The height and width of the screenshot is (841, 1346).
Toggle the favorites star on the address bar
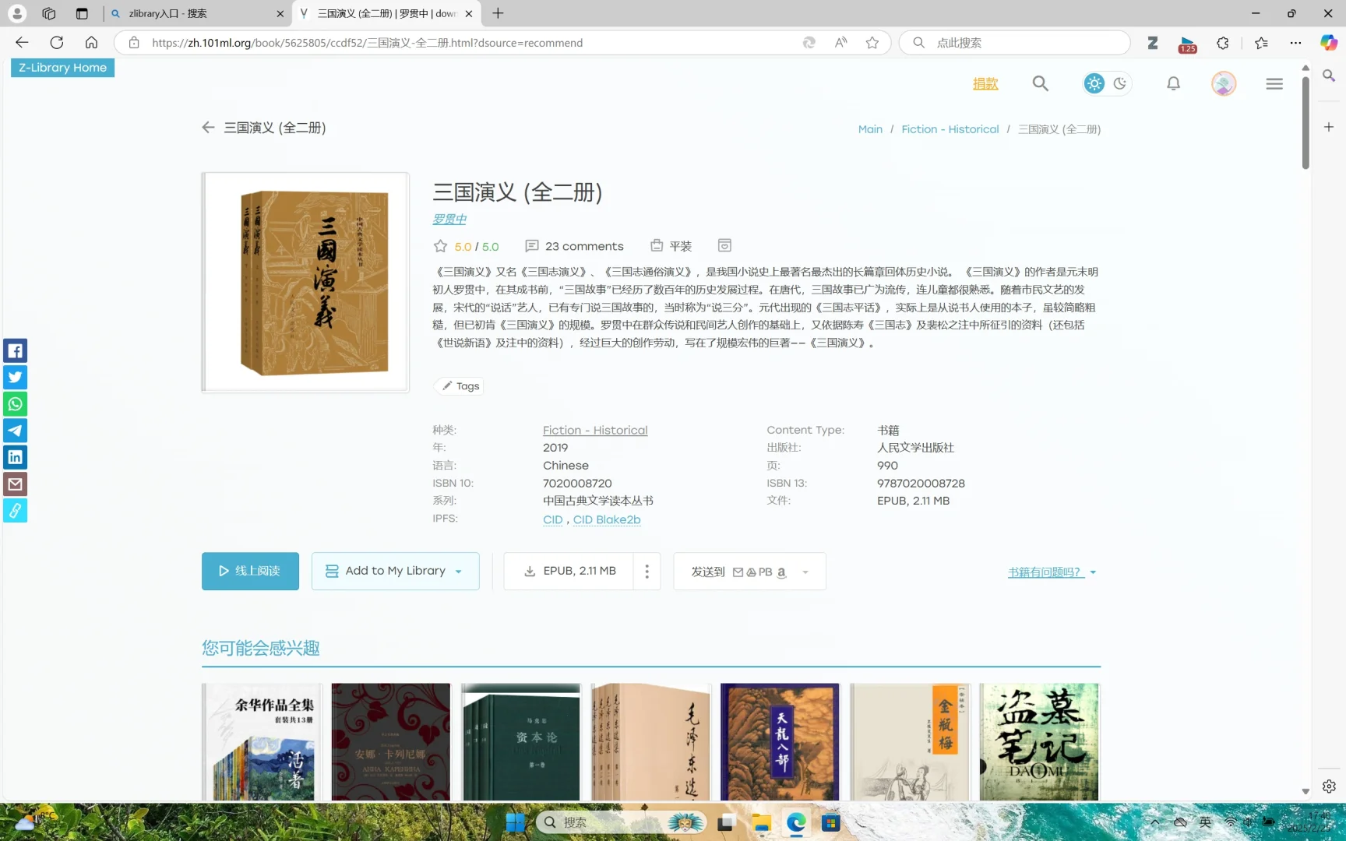(x=872, y=43)
